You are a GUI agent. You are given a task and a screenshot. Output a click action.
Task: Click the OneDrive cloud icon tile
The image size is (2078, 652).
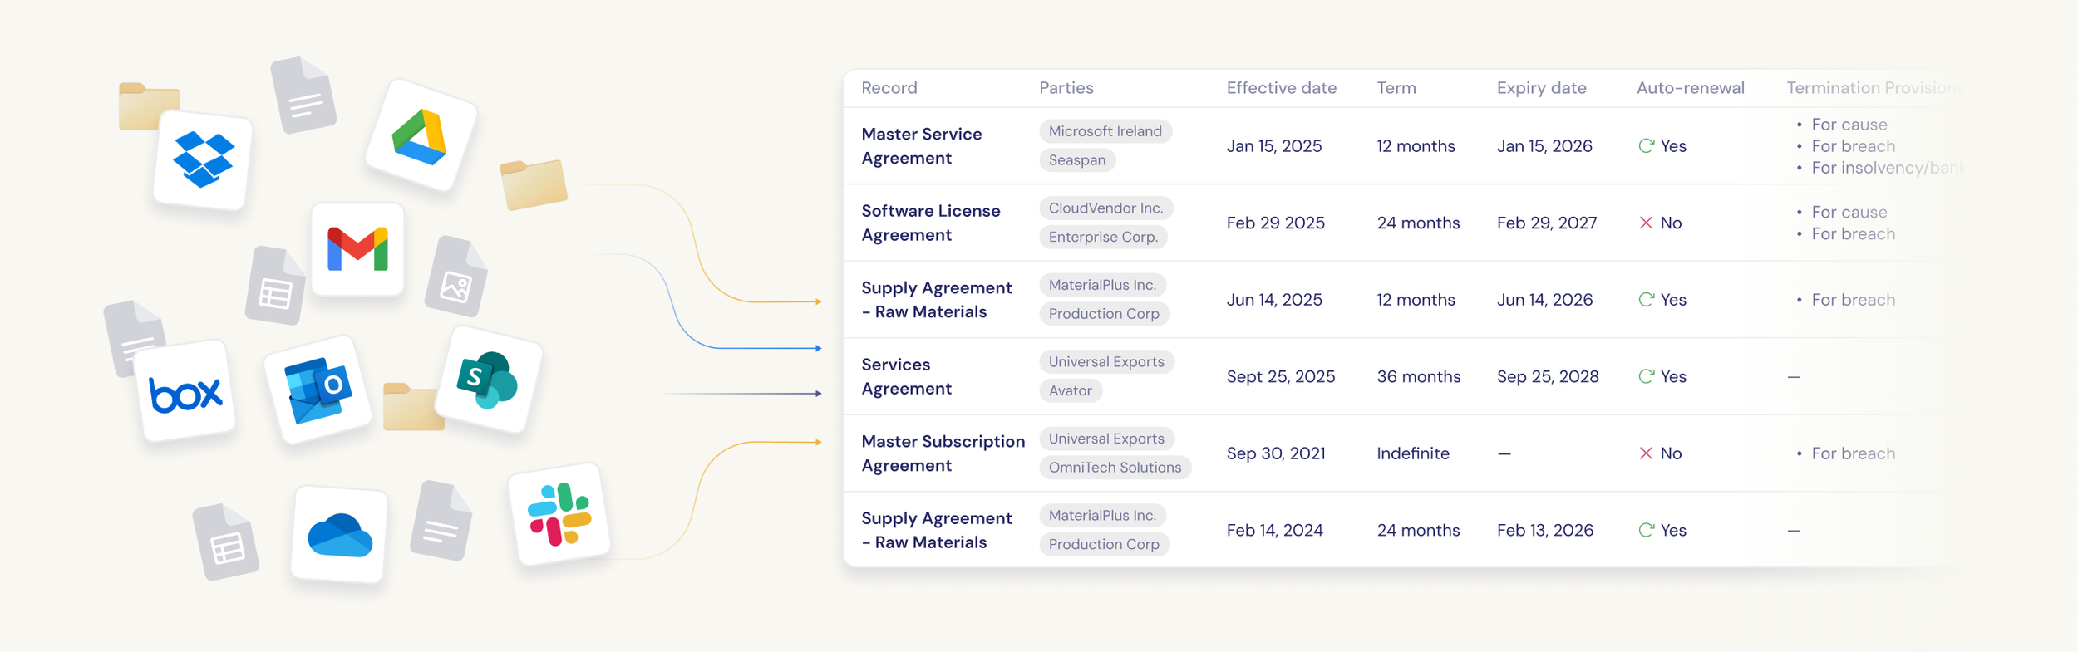(x=339, y=535)
